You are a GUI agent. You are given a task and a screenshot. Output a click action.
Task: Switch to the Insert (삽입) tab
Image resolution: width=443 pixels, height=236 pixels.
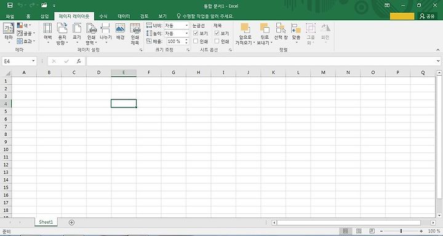click(44, 17)
